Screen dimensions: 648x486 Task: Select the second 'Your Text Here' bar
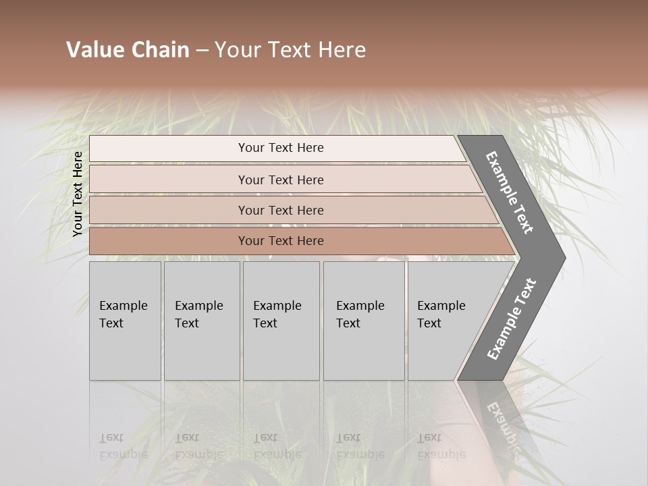tap(285, 180)
